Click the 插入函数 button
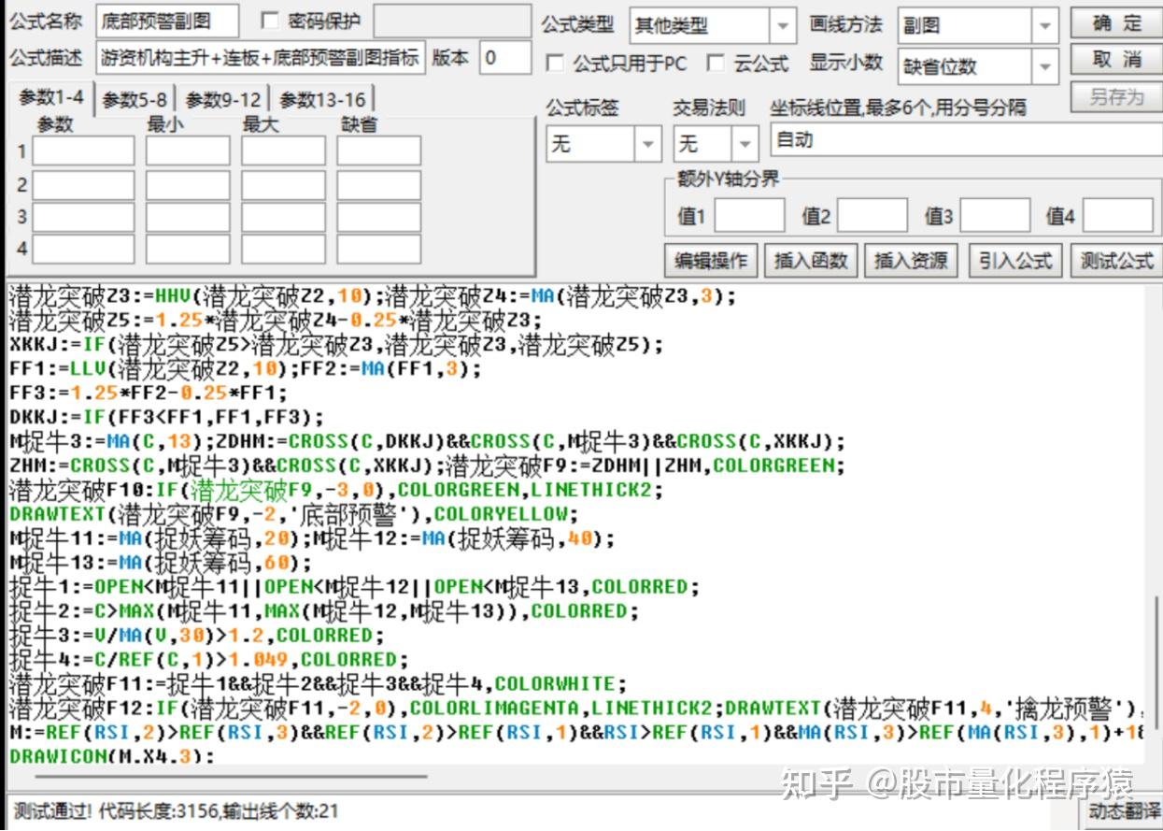The height and width of the screenshot is (831, 1163). [811, 260]
